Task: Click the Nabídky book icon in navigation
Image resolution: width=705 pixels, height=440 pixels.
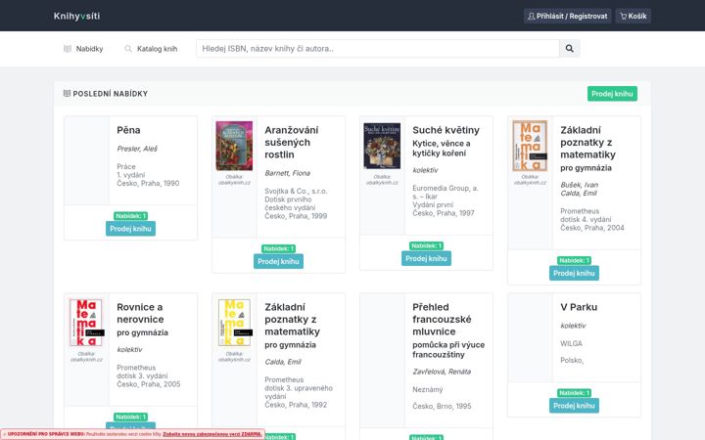Action: (68, 49)
